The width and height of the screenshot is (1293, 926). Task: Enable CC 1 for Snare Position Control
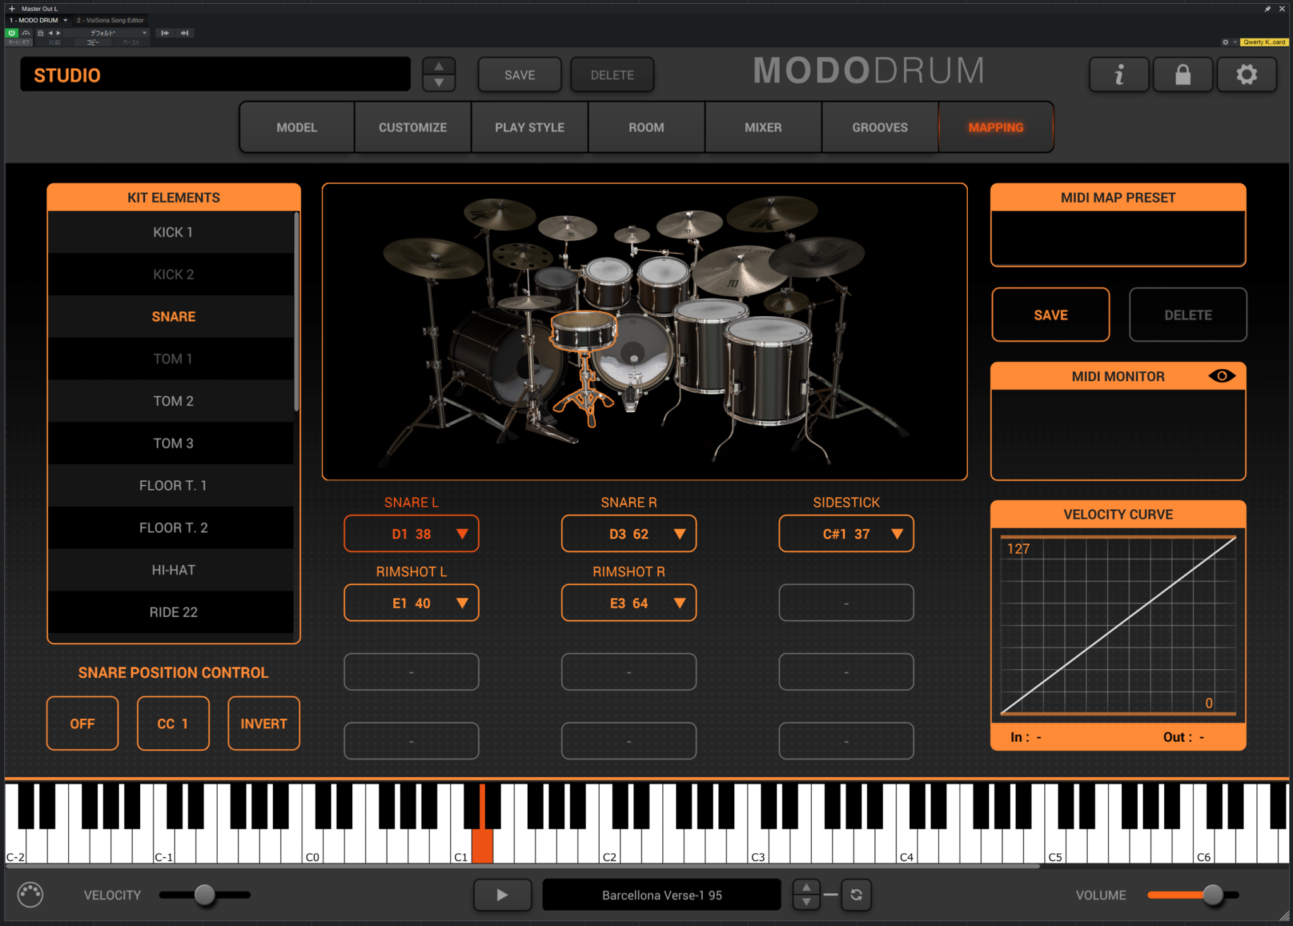coord(173,723)
